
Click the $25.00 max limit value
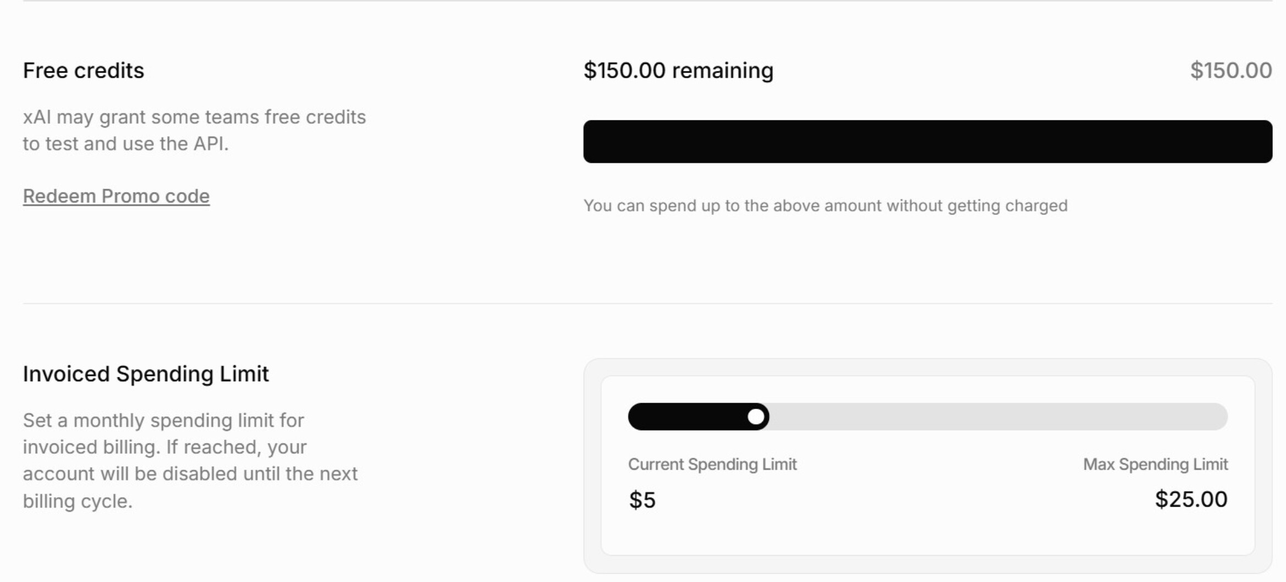click(x=1191, y=499)
